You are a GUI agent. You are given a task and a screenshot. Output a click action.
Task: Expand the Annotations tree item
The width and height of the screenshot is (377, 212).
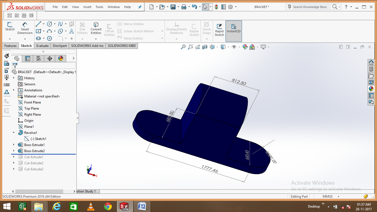point(14,90)
